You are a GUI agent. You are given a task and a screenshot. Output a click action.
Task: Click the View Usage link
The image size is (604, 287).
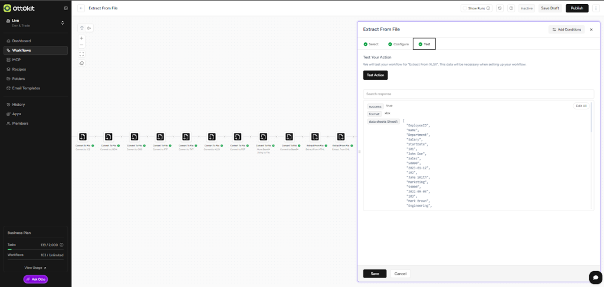tap(35, 268)
